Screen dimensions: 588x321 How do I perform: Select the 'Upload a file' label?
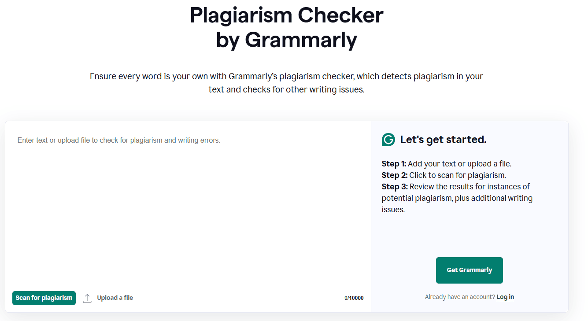click(x=115, y=298)
